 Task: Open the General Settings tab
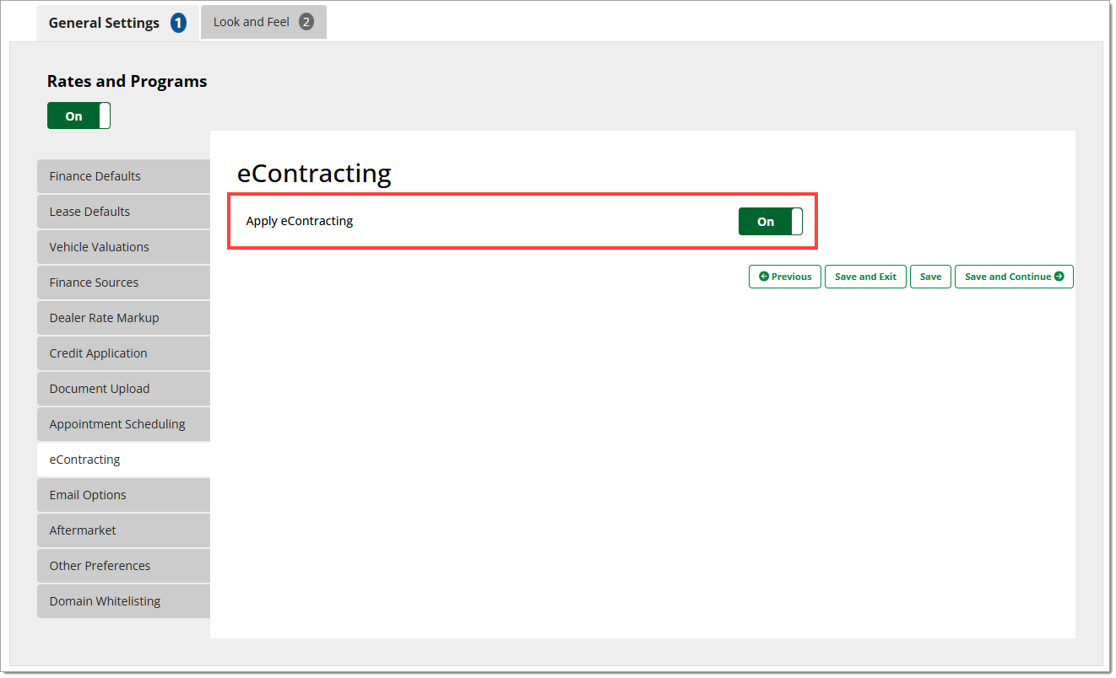[116, 23]
